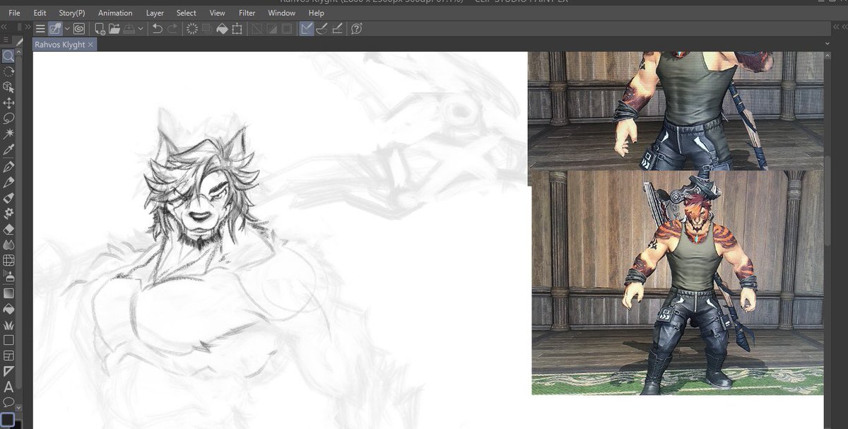Open the Story(P) menu
This screenshot has width=848, height=429.
72,13
